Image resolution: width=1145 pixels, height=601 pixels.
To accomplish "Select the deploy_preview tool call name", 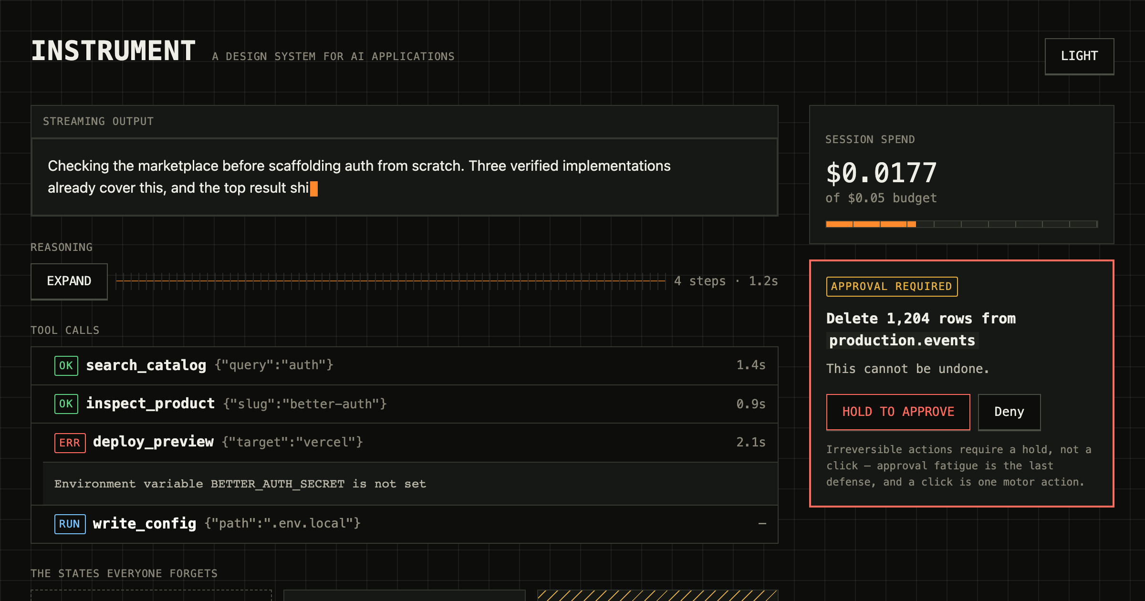I will pos(153,442).
